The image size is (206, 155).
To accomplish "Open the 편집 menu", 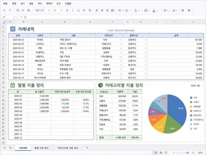I will 14,4.
